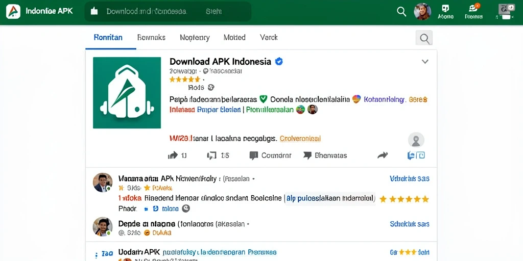Focus the top Download search field
This screenshot has width=523, height=261.
coord(168,12)
